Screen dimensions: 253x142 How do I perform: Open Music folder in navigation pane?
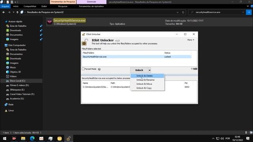pos(13,67)
